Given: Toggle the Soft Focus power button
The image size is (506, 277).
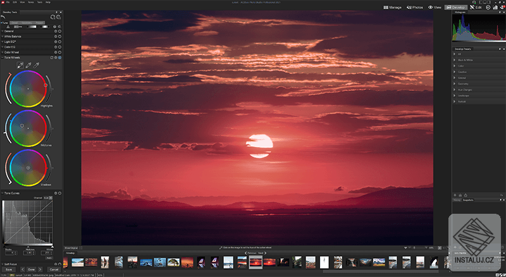Looking at the screenshot, I should [59, 264].
